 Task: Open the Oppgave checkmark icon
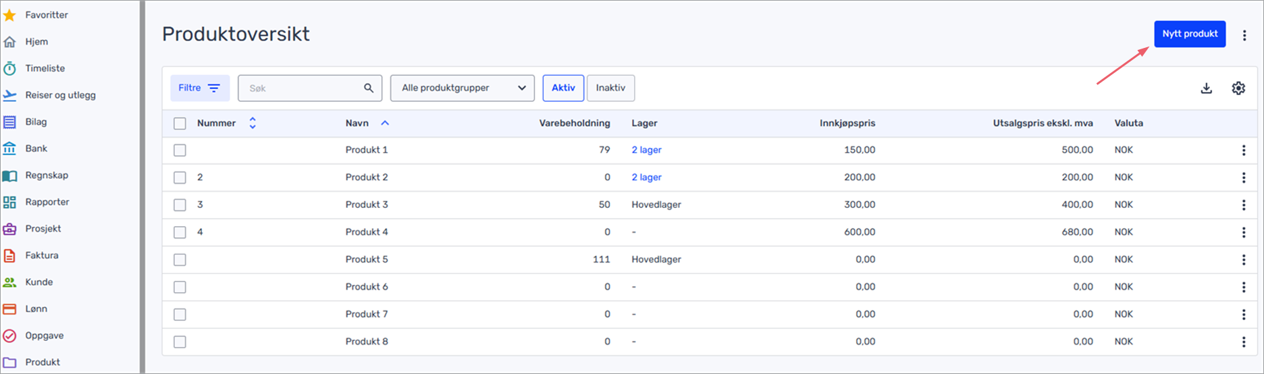click(9, 336)
